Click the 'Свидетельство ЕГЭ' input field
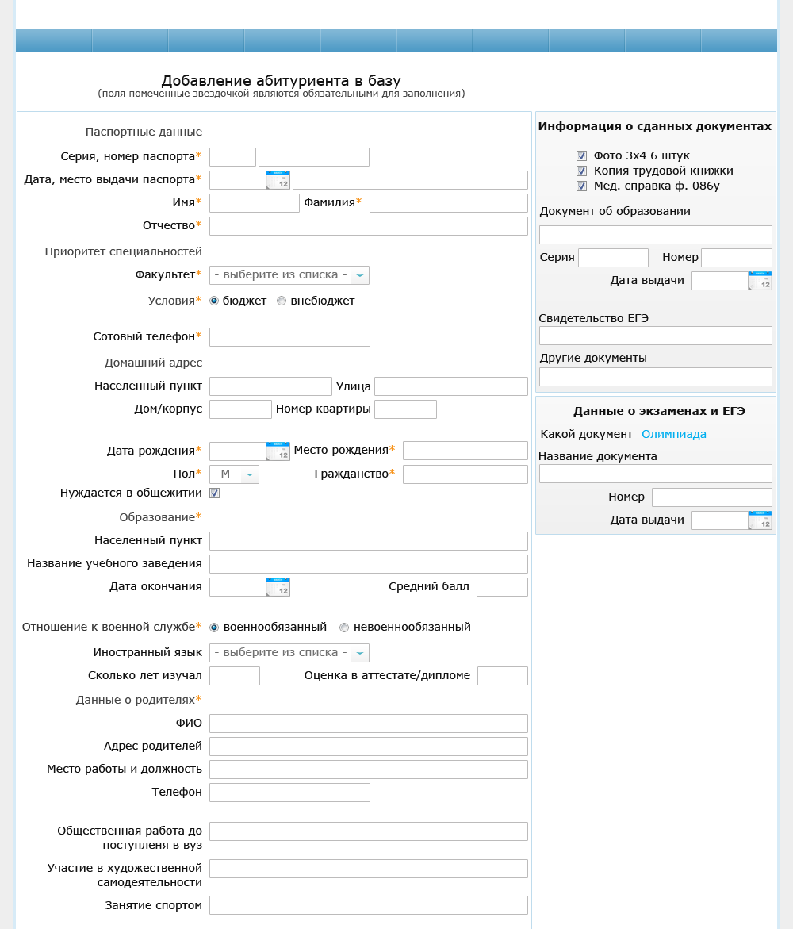Screen dimensions: 793x929 (x=655, y=336)
